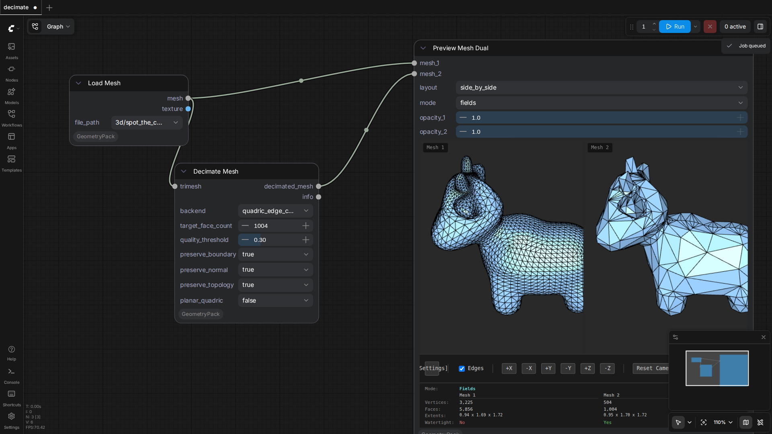Close the minimap panel
The width and height of the screenshot is (772, 434).
(764, 337)
